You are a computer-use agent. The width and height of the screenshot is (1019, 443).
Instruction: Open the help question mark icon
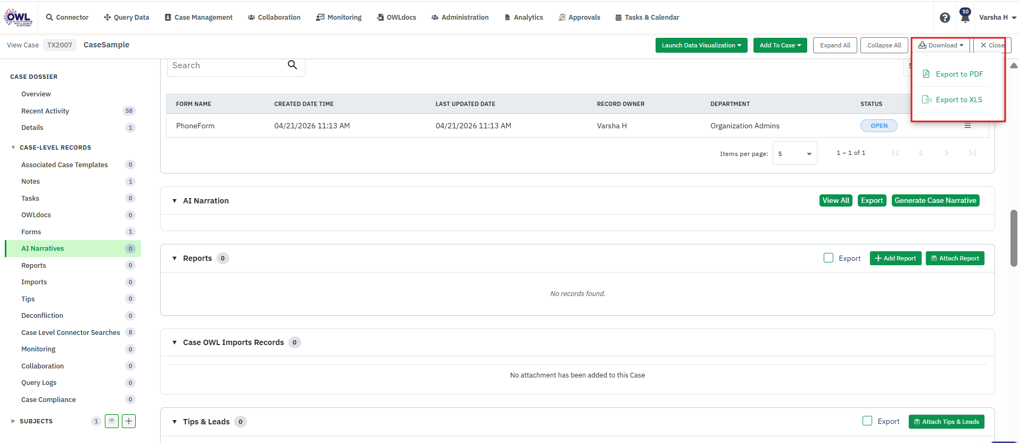[x=945, y=18]
